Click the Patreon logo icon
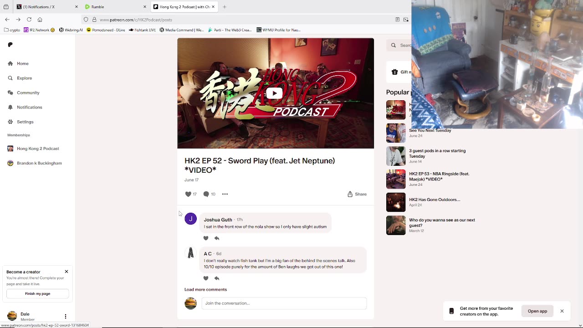The height and width of the screenshot is (328, 583). pos(10,45)
